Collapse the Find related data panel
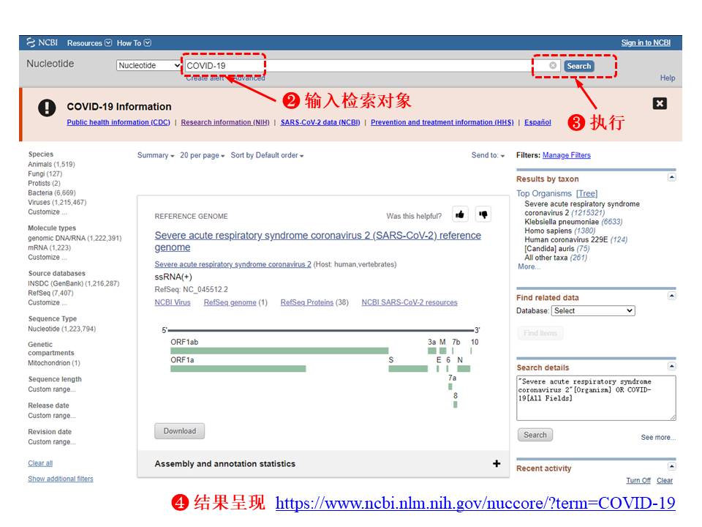 [671, 296]
